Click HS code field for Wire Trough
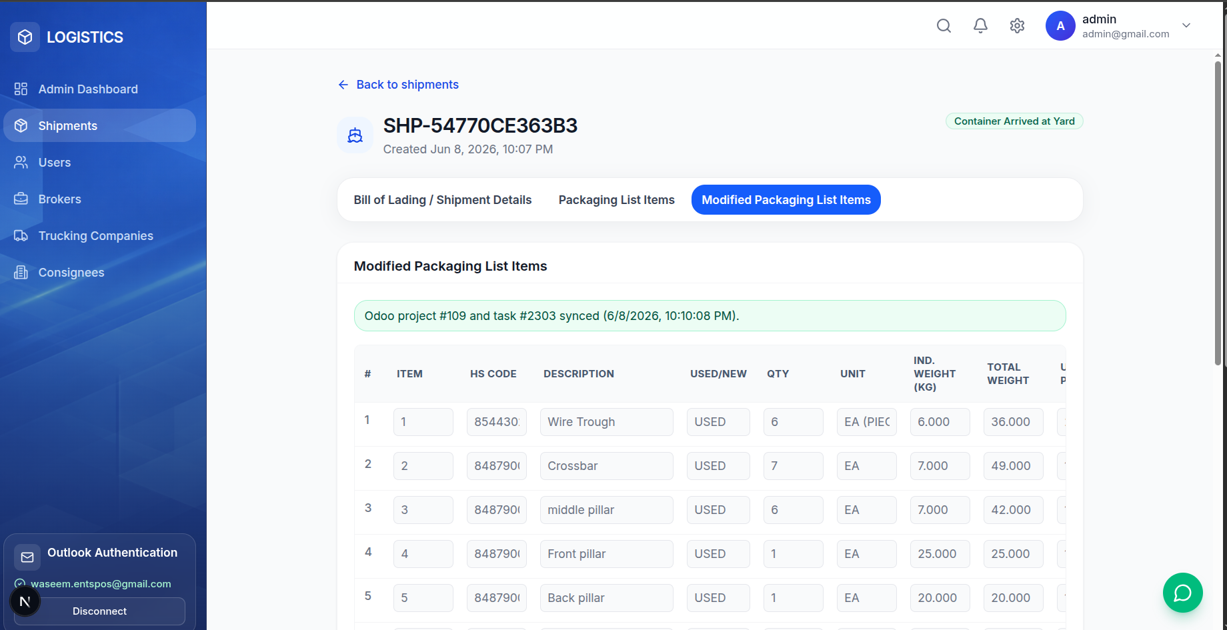1227x630 pixels. (x=497, y=422)
